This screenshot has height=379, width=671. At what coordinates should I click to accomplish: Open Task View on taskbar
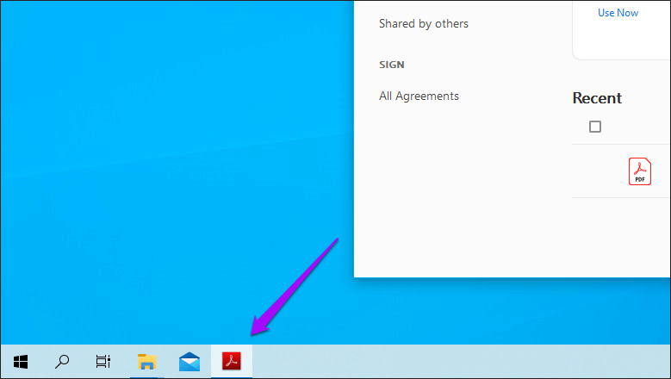pos(103,362)
